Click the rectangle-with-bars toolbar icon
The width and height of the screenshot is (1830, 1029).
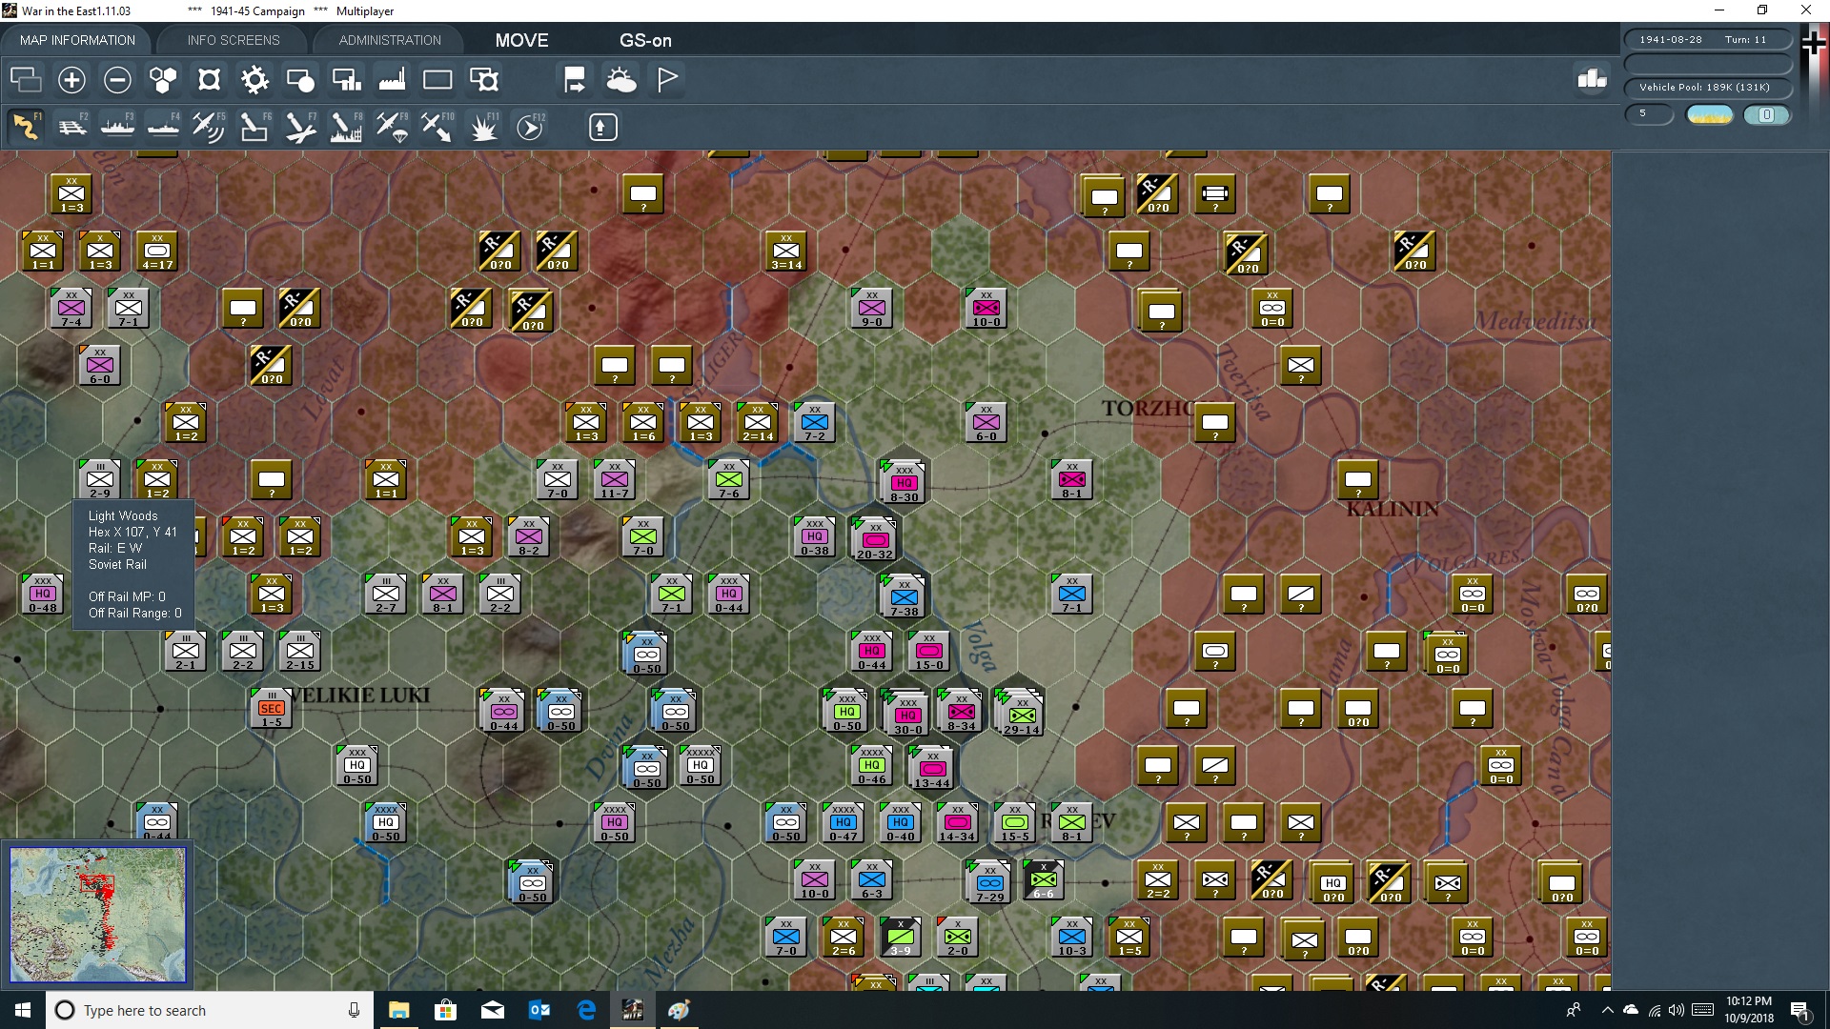pos(346,80)
